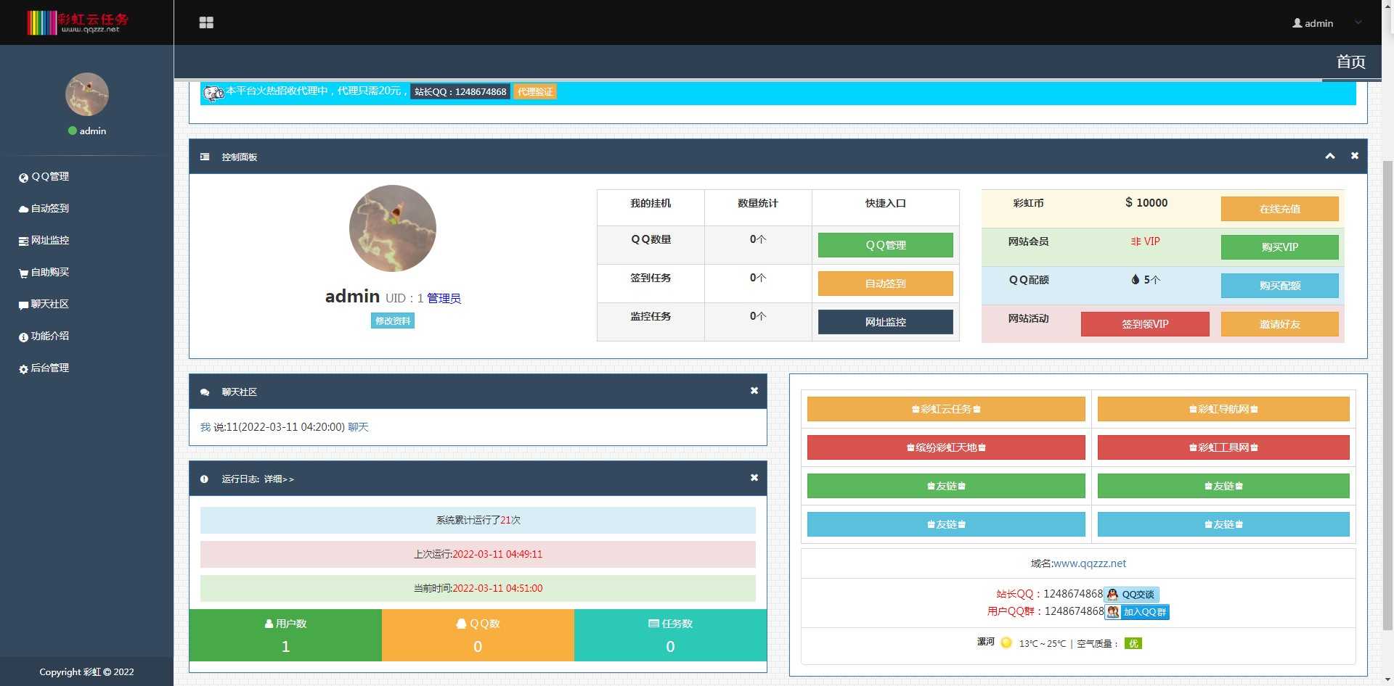The width and height of the screenshot is (1394, 686).
Task: Click the large admin profile avatar
Action: click(x=393, y=228)
